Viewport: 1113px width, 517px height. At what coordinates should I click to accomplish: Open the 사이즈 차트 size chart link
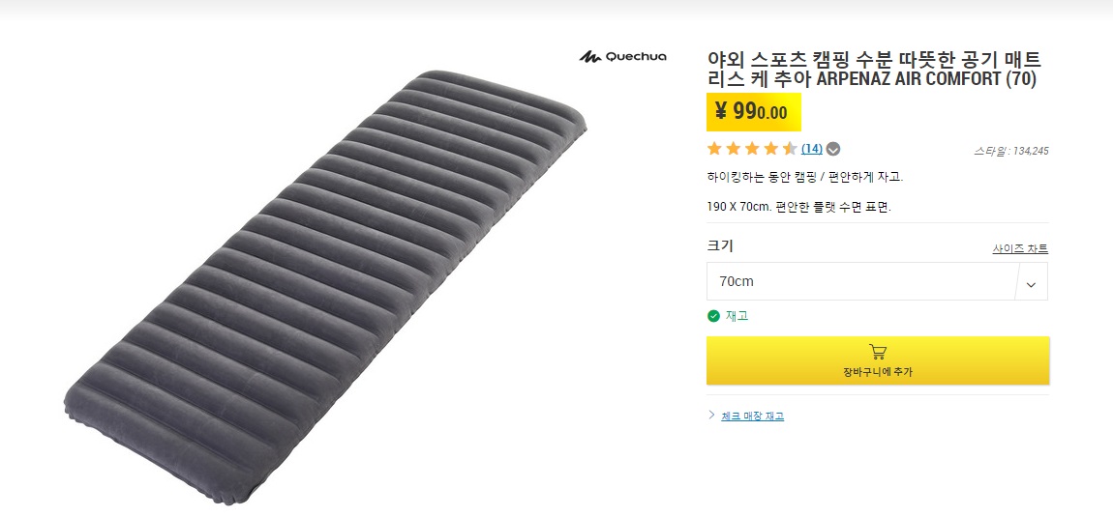[x=1019, y=249]
